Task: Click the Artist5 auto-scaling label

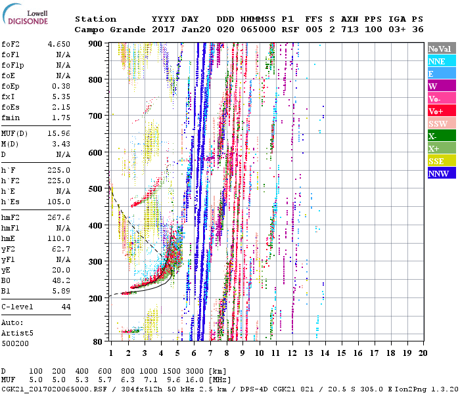Action: [17, 334]
